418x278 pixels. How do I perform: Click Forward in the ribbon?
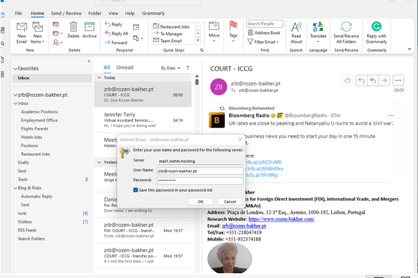[116, 43]
